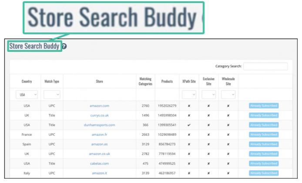The image size is (302, 183).
Task: Click Already Subscribed button for amazon.it
Action: 264,173
